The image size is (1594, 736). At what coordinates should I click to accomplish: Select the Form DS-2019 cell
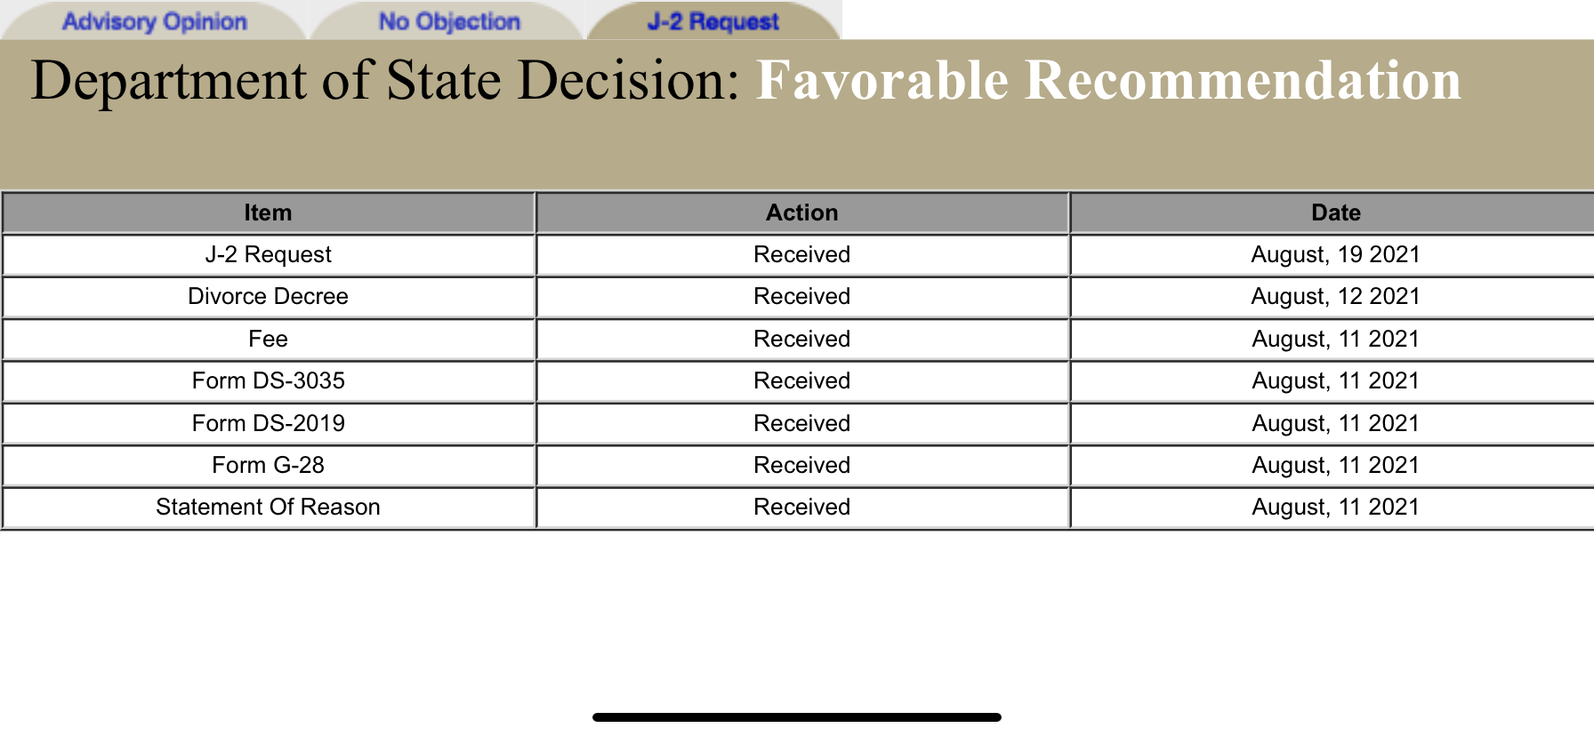pos(268,423)
